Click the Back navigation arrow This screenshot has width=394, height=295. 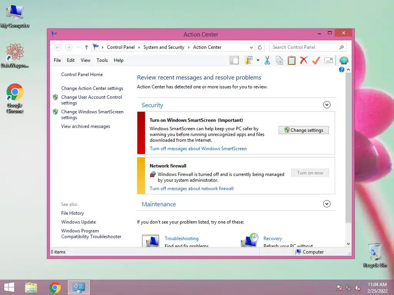[58, 47]
